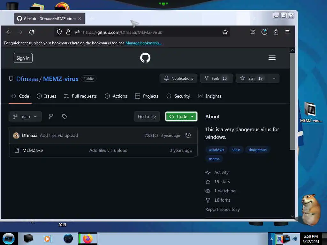
Task: Close the GitHub MEMZ-virus tab
Action: (80, 19)
